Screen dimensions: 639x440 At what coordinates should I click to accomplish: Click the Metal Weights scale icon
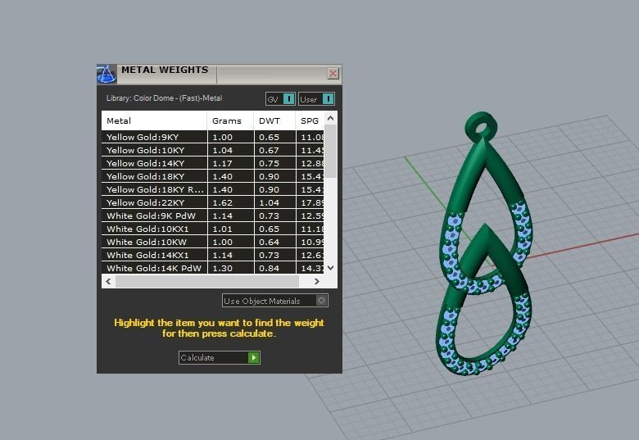106,74
